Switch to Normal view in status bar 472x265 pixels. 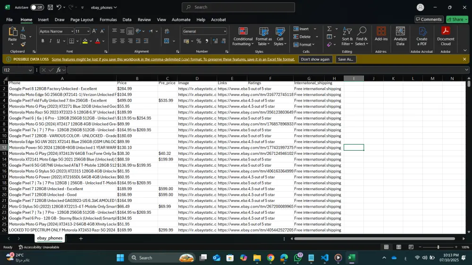pos(386,247)
